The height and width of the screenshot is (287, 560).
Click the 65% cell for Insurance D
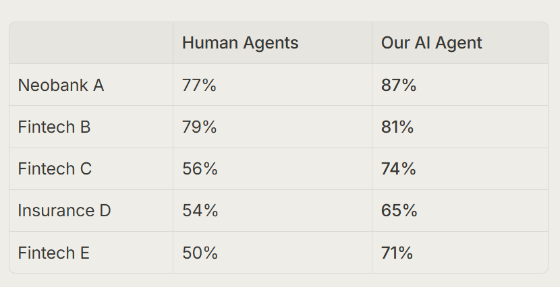pos(460,211)
